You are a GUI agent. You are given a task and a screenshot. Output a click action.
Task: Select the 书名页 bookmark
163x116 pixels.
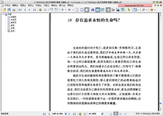(14, 20)
